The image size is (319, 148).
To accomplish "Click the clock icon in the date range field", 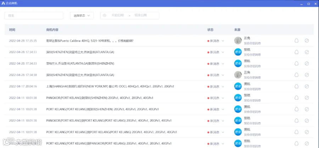I will [x=105, y=16].
